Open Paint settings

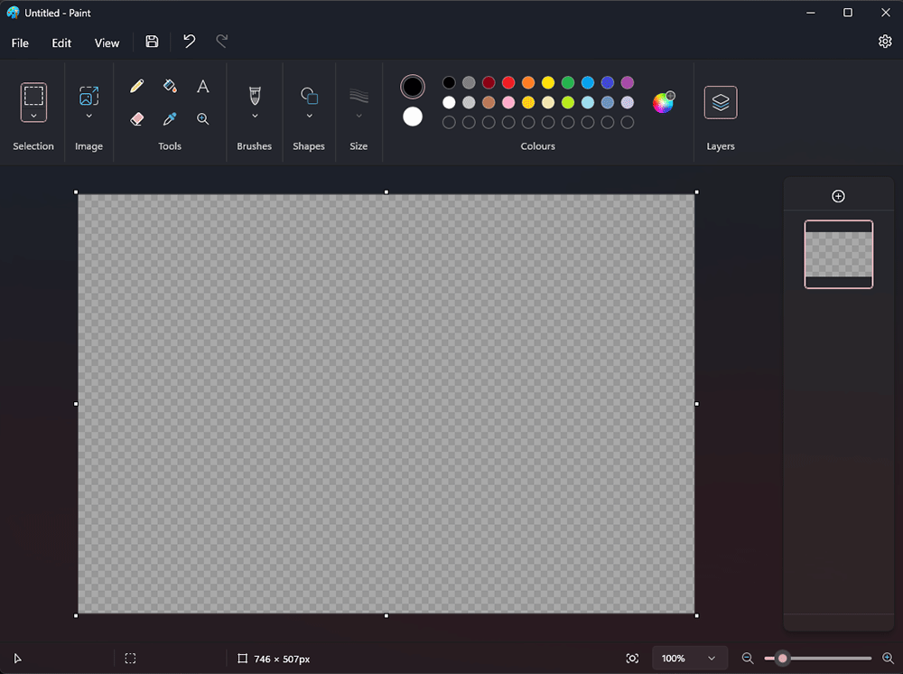click(x=886, y=42)
